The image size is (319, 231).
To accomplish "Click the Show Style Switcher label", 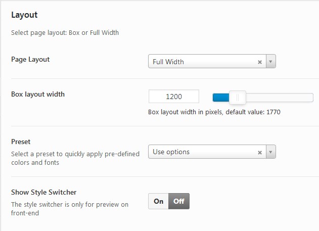I will pos(44,192).
